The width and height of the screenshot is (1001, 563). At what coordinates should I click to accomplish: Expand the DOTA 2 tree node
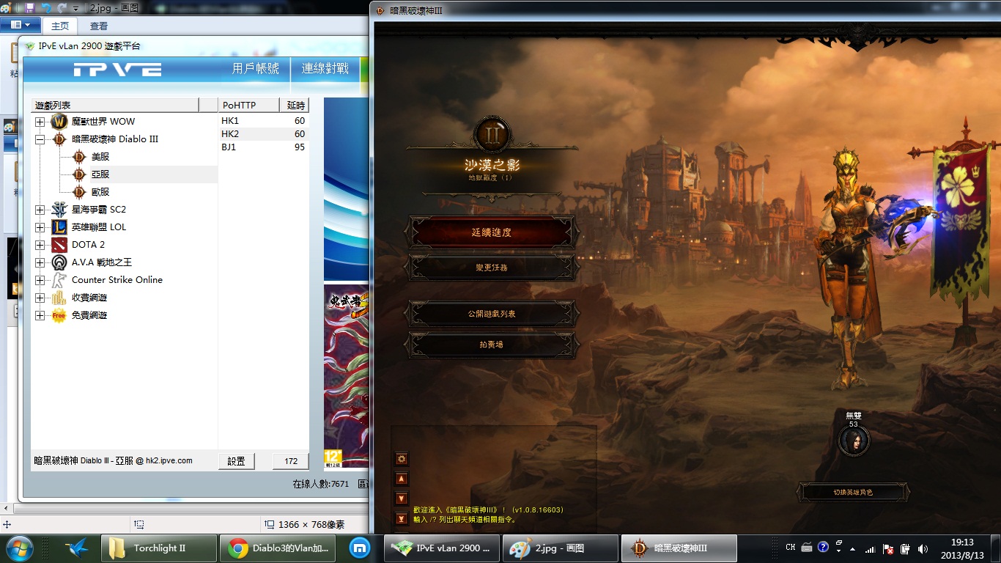(40, 245)
